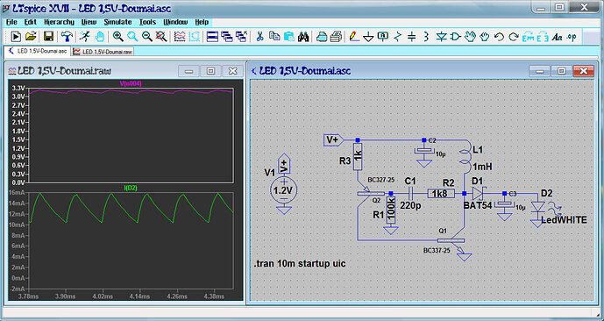Screen dimensions: 604x321
Task: Select the Label Net tool
Action: (383, 37)
